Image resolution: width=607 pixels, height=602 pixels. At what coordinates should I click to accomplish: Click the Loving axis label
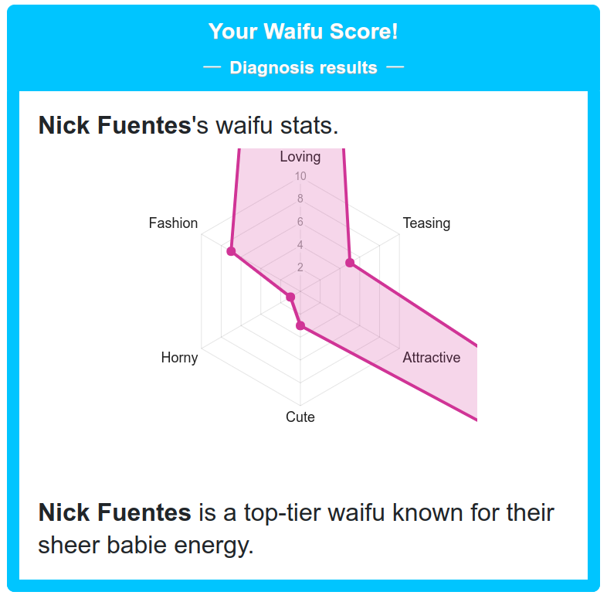coord(300,157)
